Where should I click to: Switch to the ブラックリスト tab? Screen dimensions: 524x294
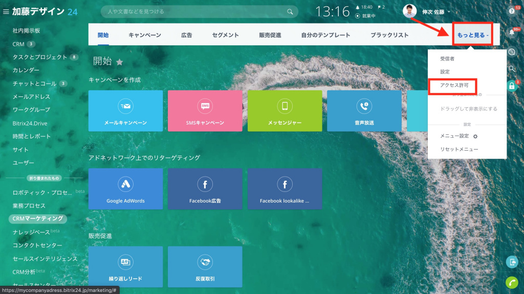(389, 35)
